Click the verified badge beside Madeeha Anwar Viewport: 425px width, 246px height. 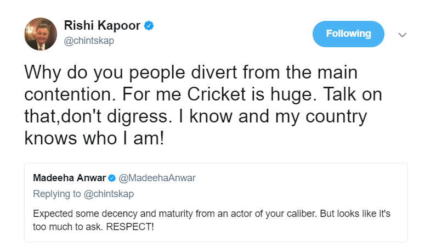pyautogui.click(x=111, y=178)
